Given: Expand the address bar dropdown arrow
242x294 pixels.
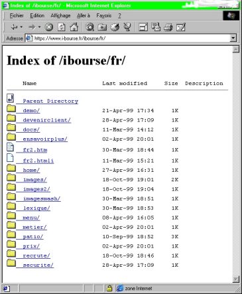Looking at the screenshot, I should [233, 38].
